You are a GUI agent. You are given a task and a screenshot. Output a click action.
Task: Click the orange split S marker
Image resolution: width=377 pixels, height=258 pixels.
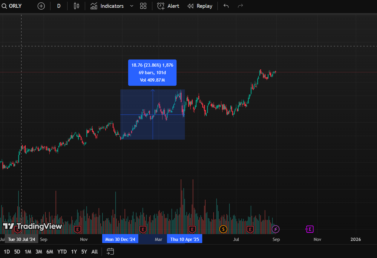click(x=223, y=229)
